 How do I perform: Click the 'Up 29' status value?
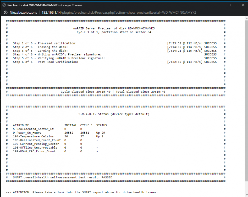coord(101,133)
